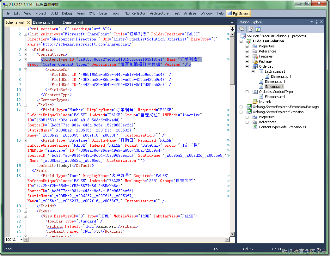Click the Package folder icon
The width and height of the screenshot is (330, 256).
[x=255, y=61]
